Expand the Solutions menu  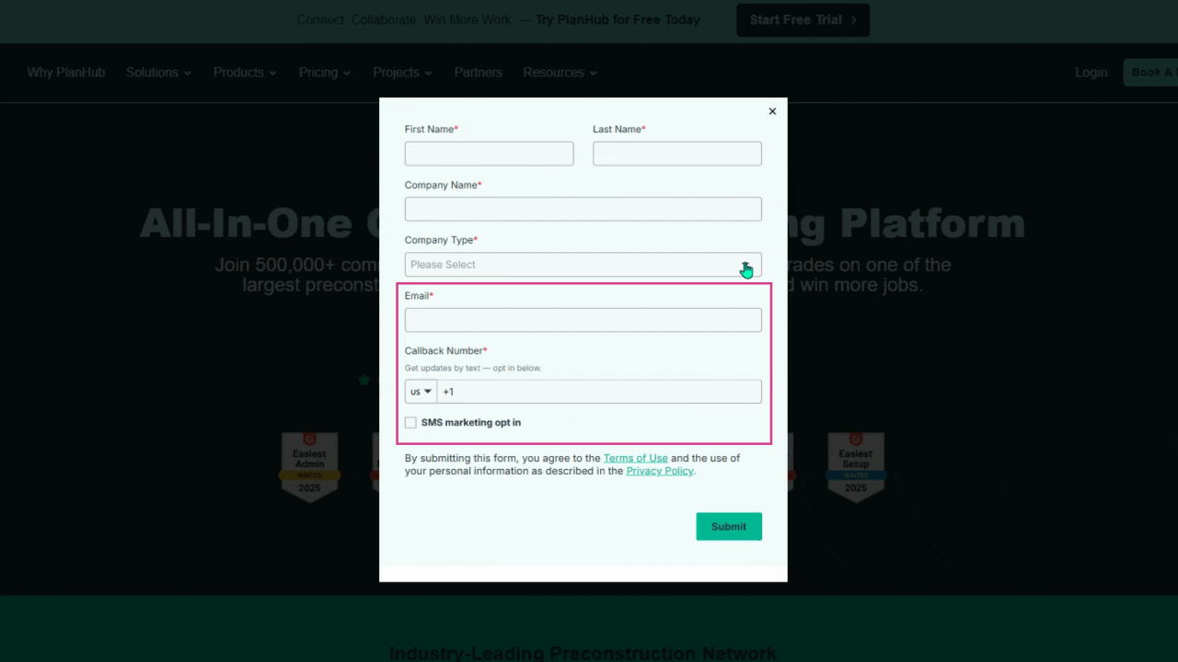158,73
